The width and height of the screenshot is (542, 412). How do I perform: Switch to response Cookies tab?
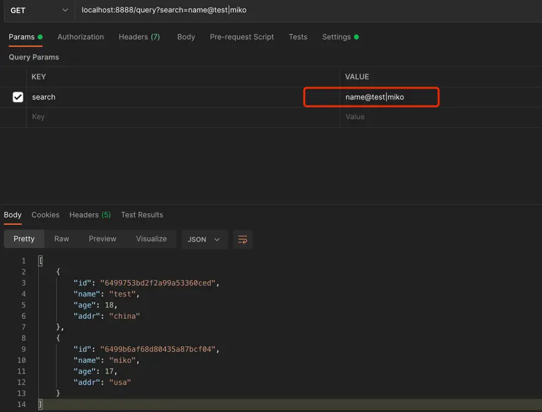click(45, 215)
